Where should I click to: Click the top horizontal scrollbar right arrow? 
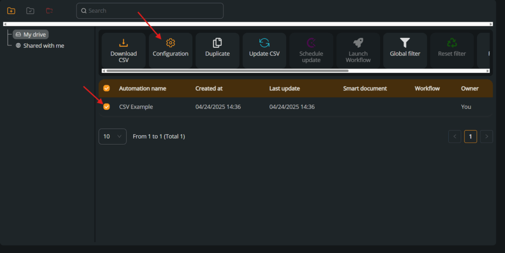491,24
